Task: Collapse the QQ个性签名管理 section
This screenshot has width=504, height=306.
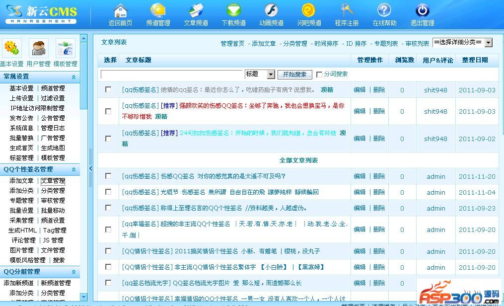Action: 73,169
